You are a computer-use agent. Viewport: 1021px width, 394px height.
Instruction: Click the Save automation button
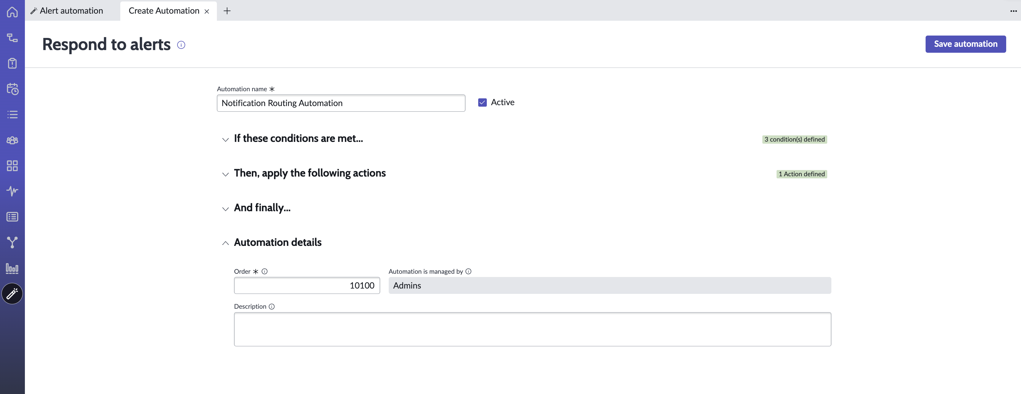[966, 44]
